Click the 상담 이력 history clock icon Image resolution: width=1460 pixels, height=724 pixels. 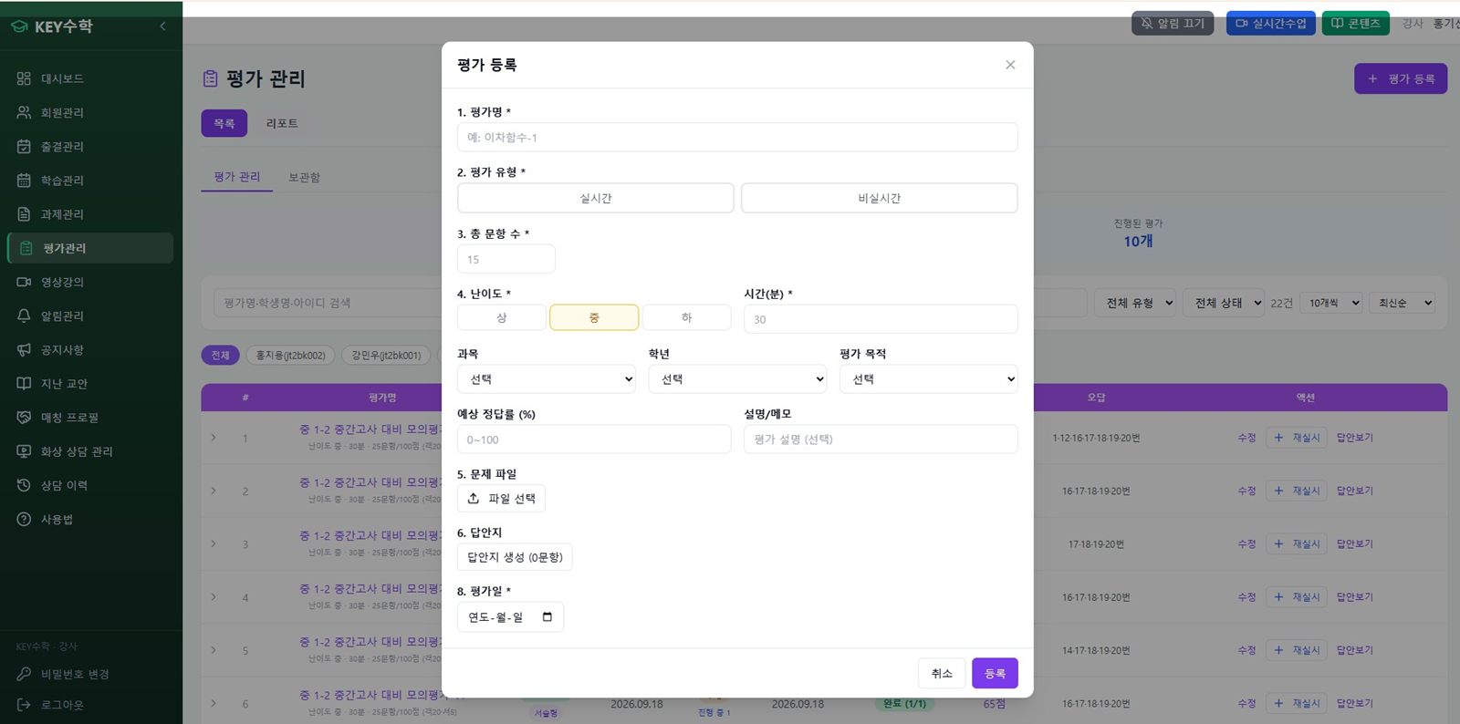[x=24, y=485]
